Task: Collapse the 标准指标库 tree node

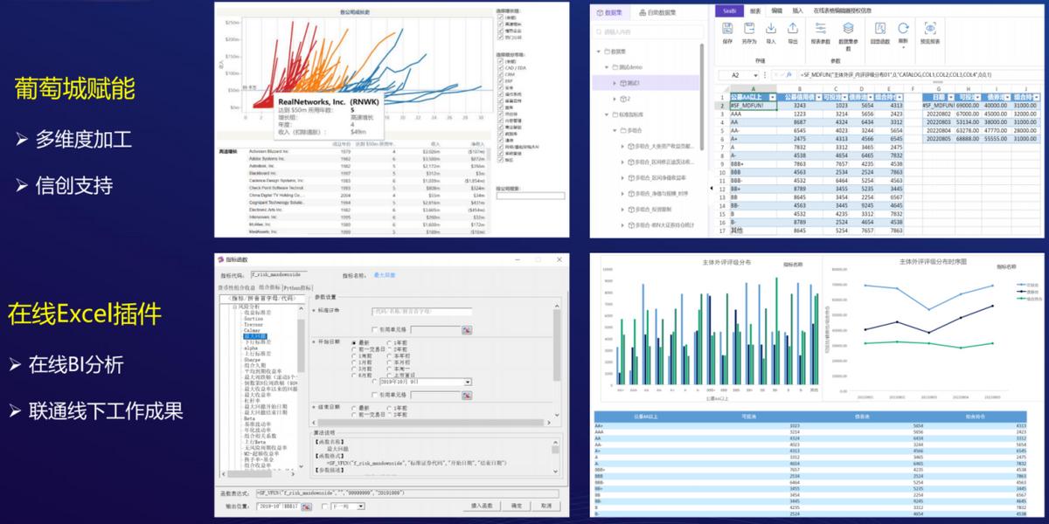Action: click(606, 114)
